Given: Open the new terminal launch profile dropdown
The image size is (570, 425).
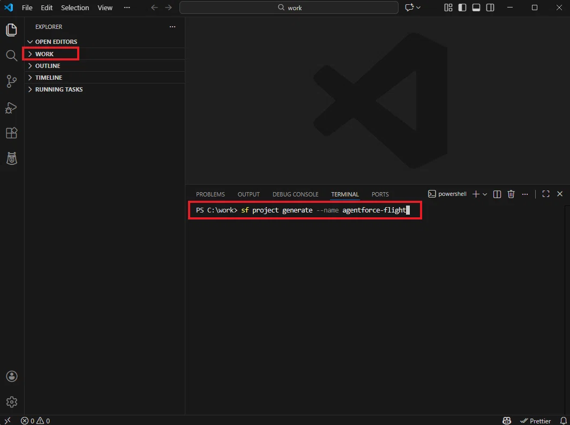Looking at the screenshot, I should [485, 194].
